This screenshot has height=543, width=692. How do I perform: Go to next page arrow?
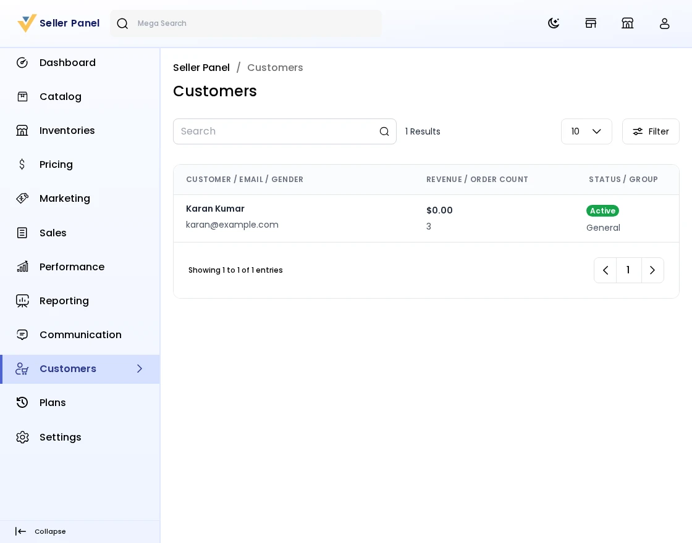(x=652, y=270)
